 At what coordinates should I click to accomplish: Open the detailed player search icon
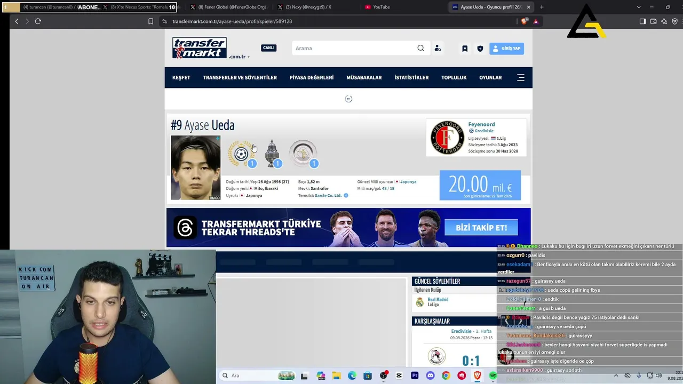[438, 48]
